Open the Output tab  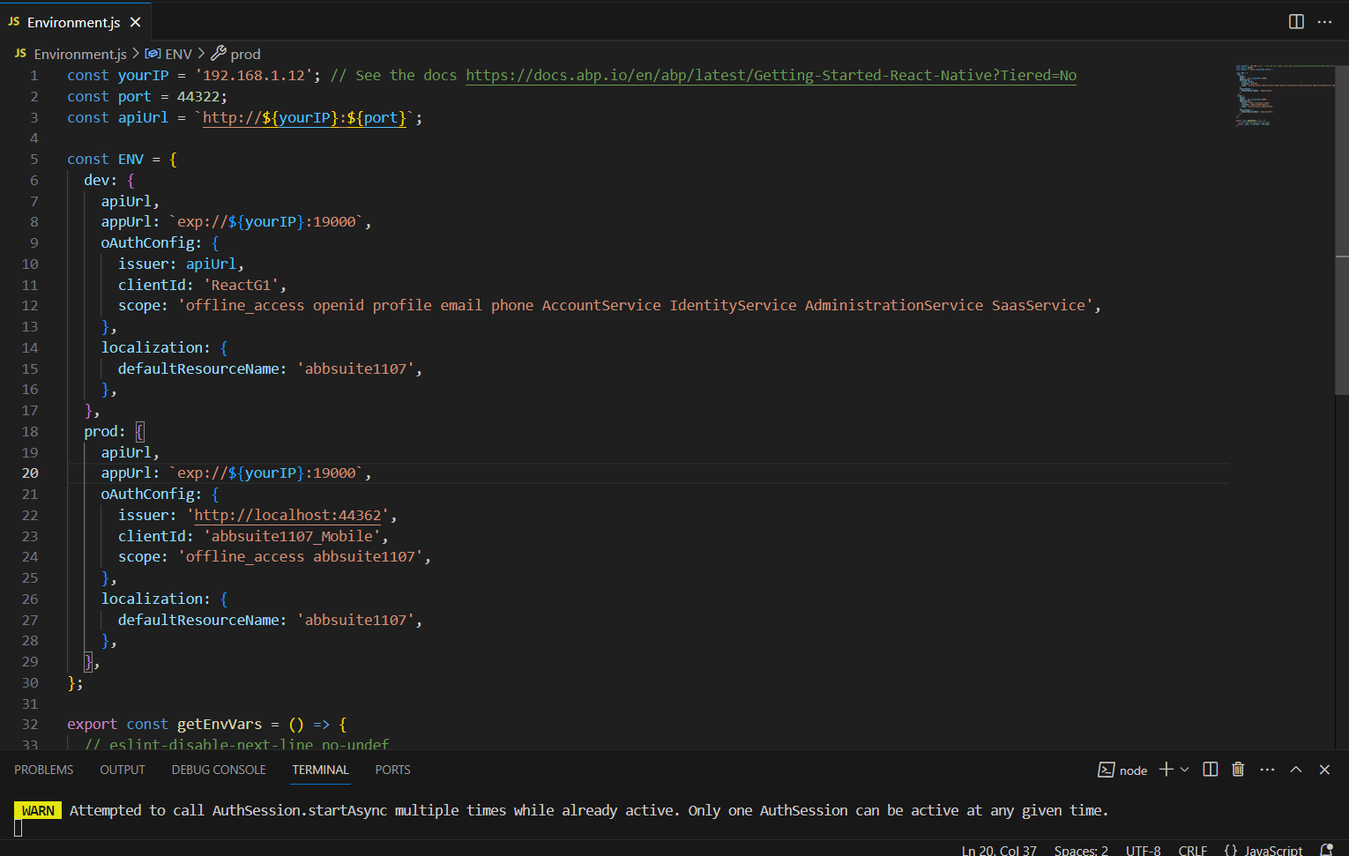[123, 770]
